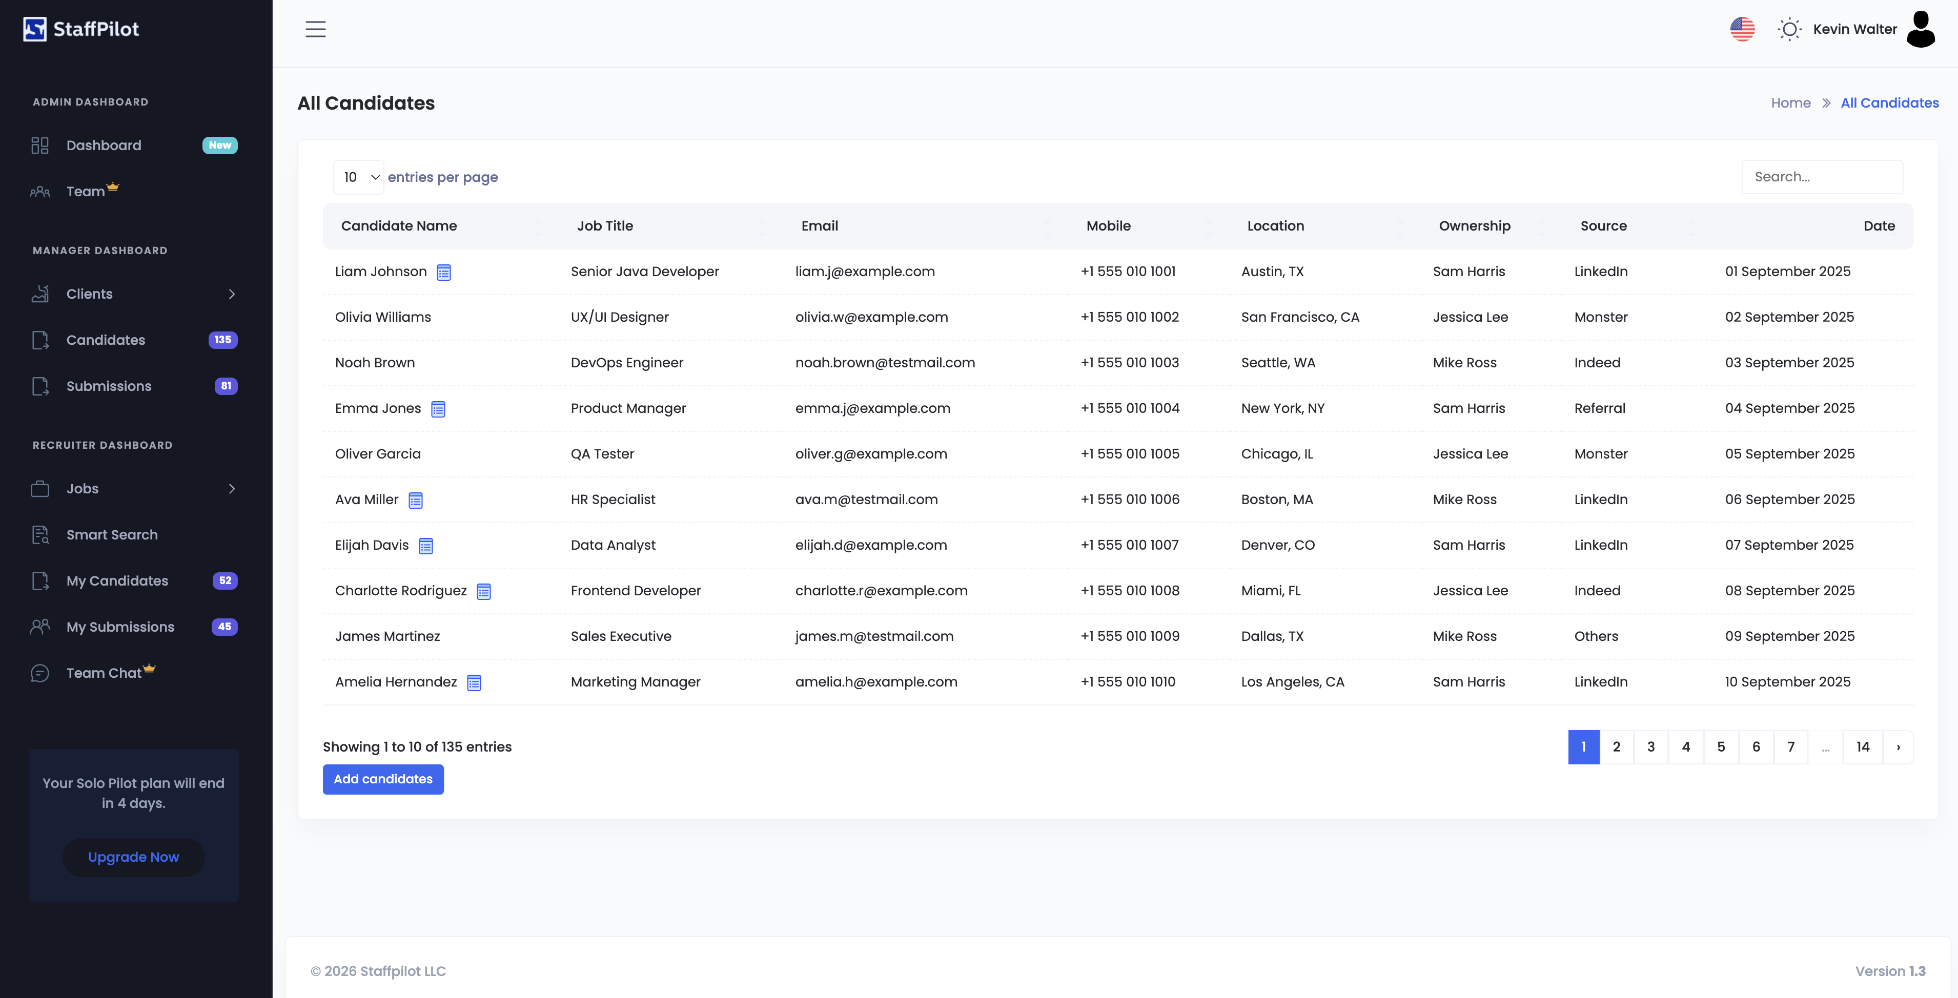Click the candidates Search field
The width and height of the screenshot is (1958, 998).
tap(1821, 177)
